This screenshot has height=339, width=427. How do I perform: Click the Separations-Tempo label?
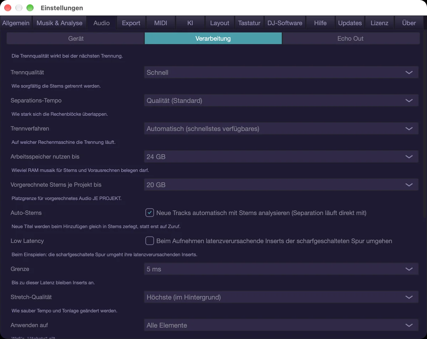[x=36, y=100]
